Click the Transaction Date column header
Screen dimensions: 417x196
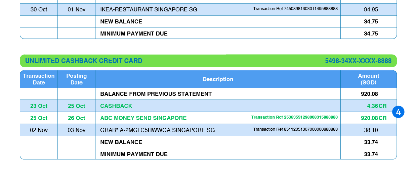pyautogui.click(x=39, y=79)
